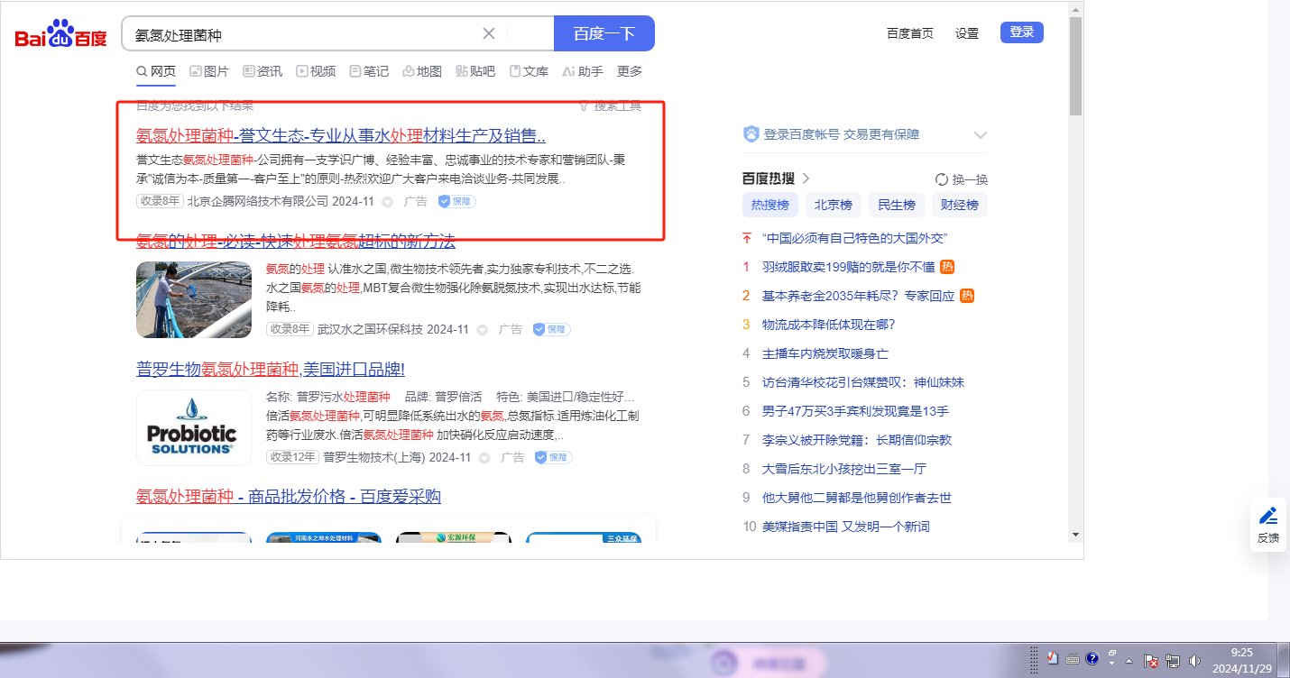Open the 普罗生物氨氮处理菌种 result link

[270, 370]
